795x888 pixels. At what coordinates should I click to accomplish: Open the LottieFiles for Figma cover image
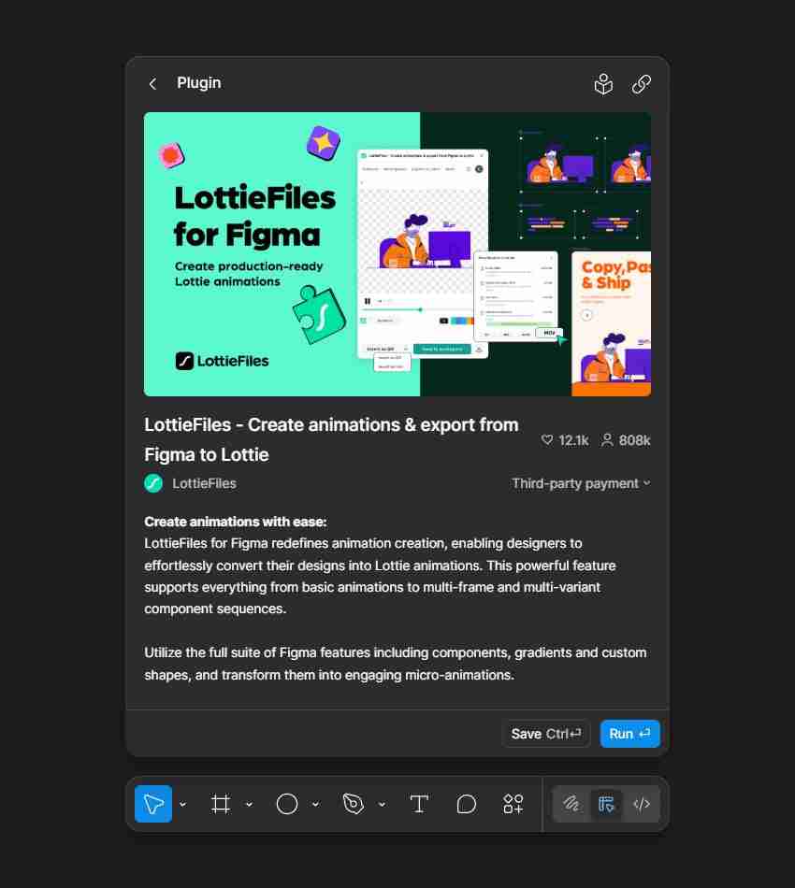point(397,254)
